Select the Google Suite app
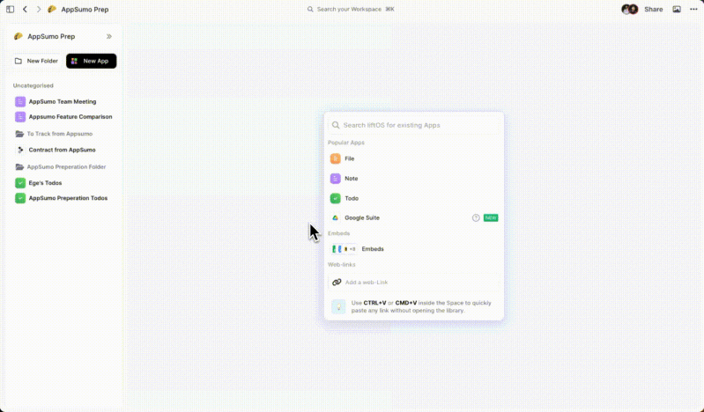This screenshot has width=704, height=412. tap(413, 217)
